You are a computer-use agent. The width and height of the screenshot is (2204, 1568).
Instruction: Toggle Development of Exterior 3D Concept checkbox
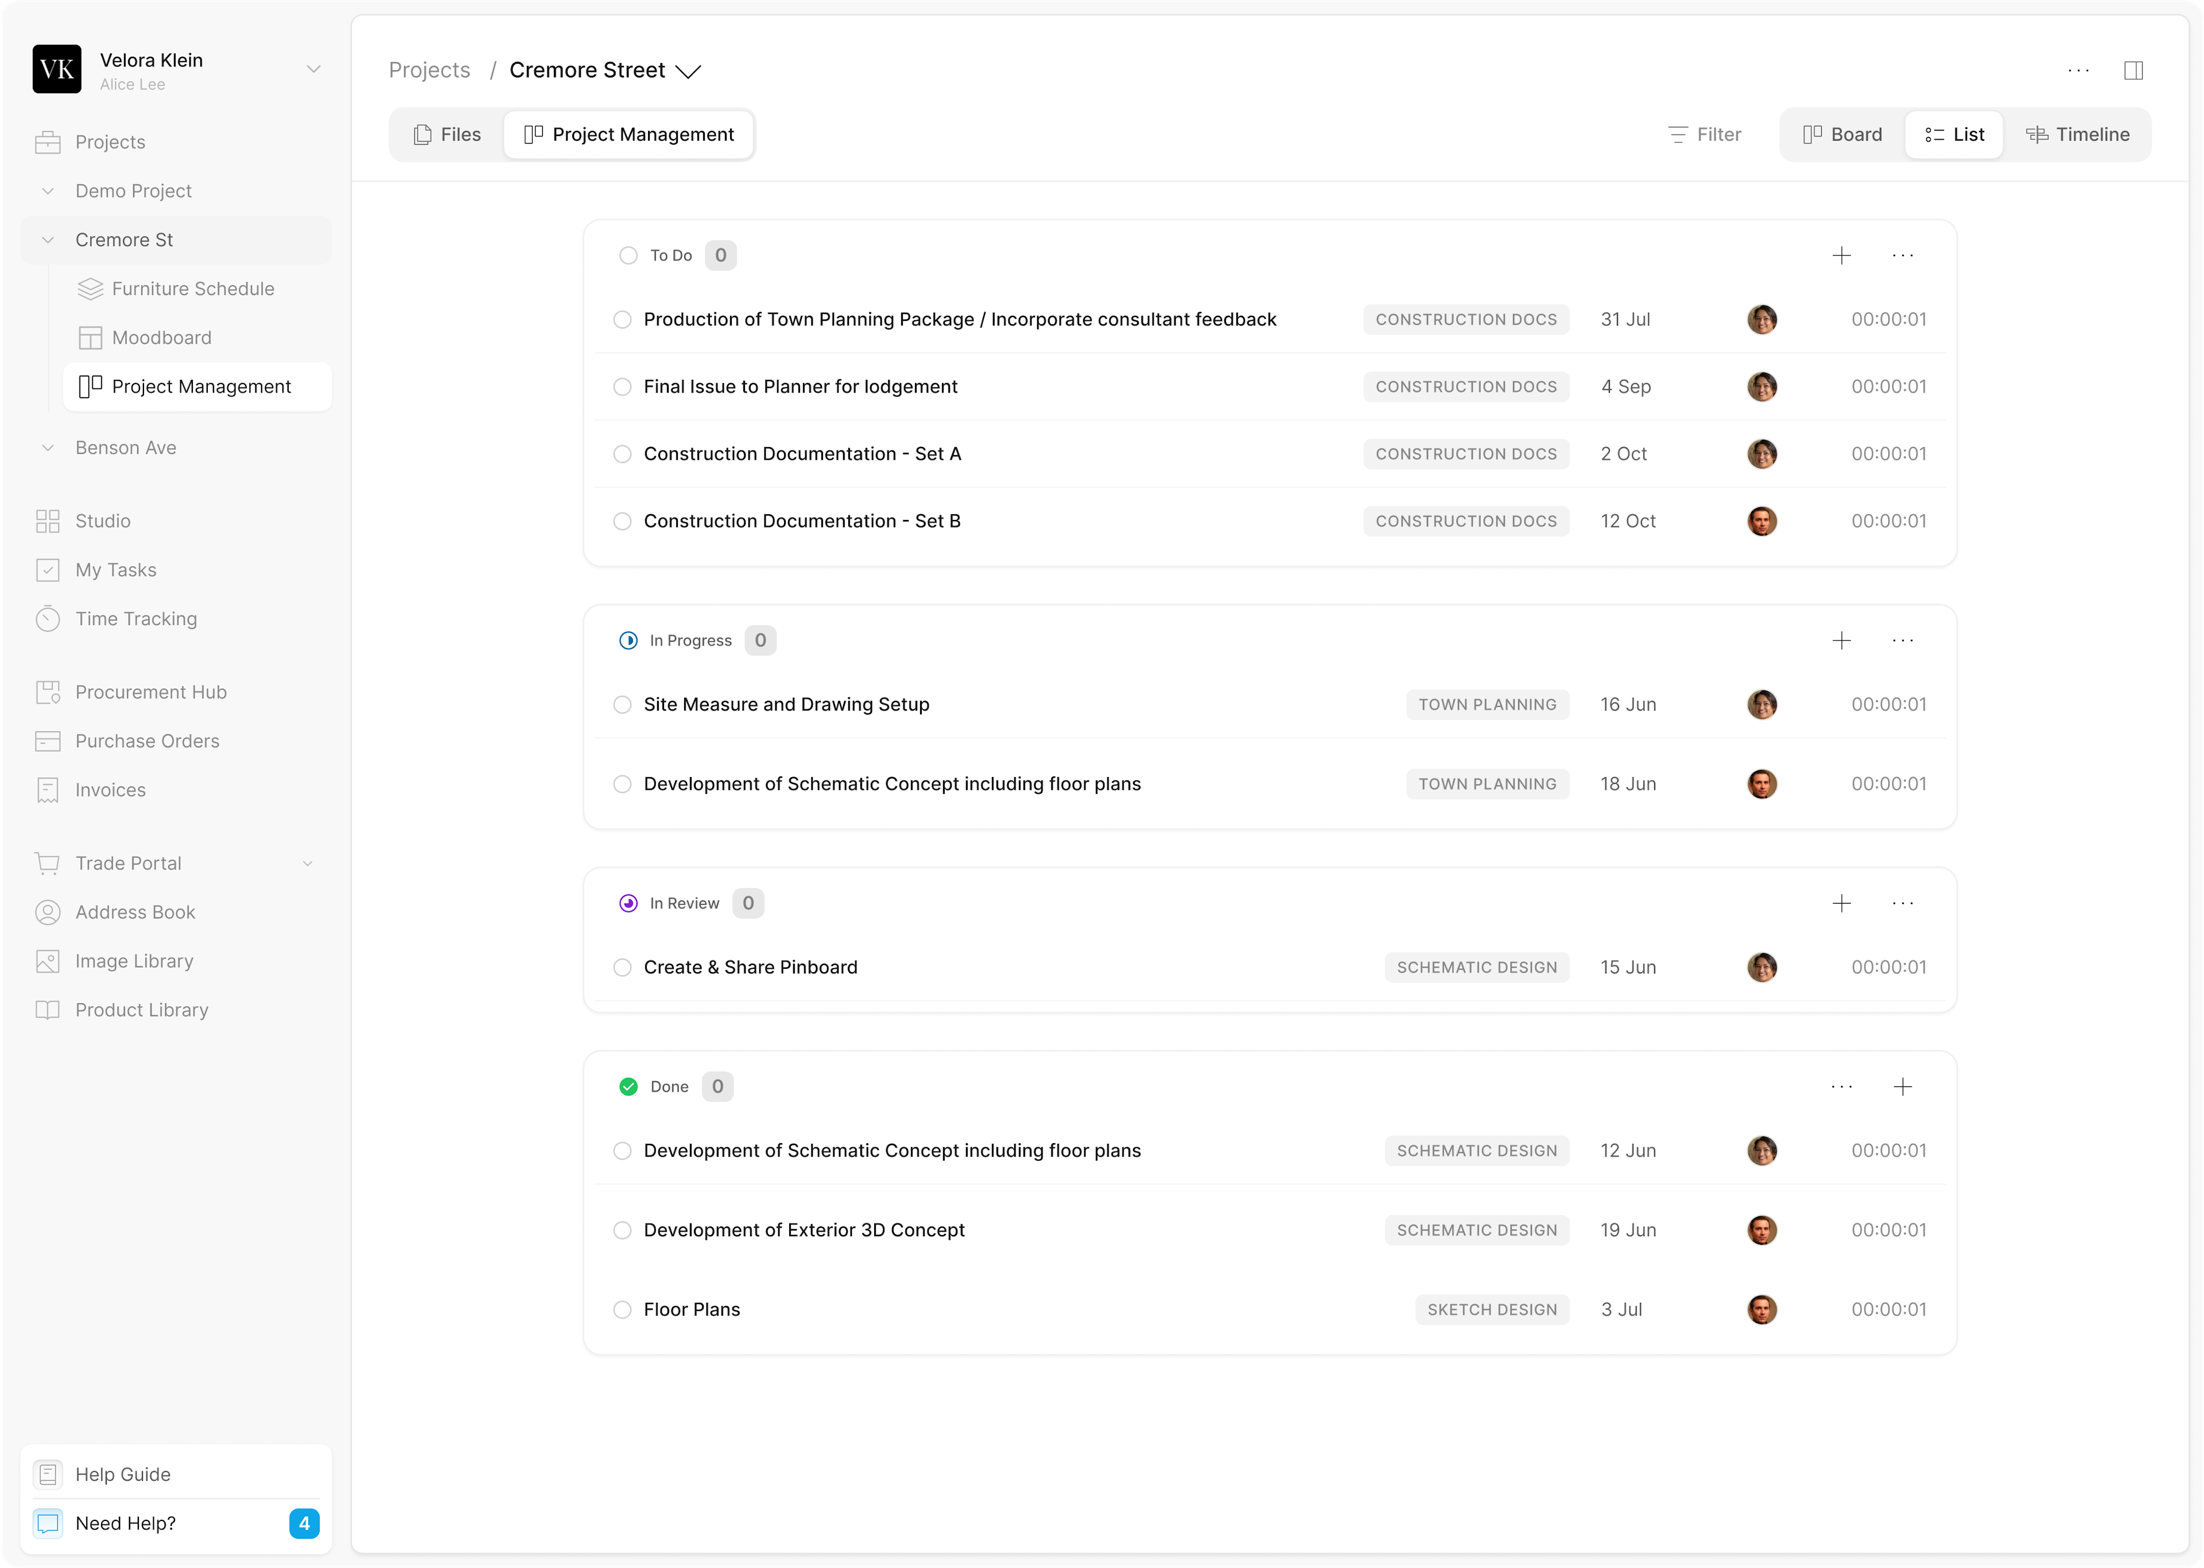tap(622, 1229)
